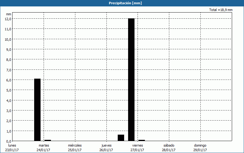Click the jueves day label
The height and width of the screenshot is (153, 244).
[x=106, y=145]
